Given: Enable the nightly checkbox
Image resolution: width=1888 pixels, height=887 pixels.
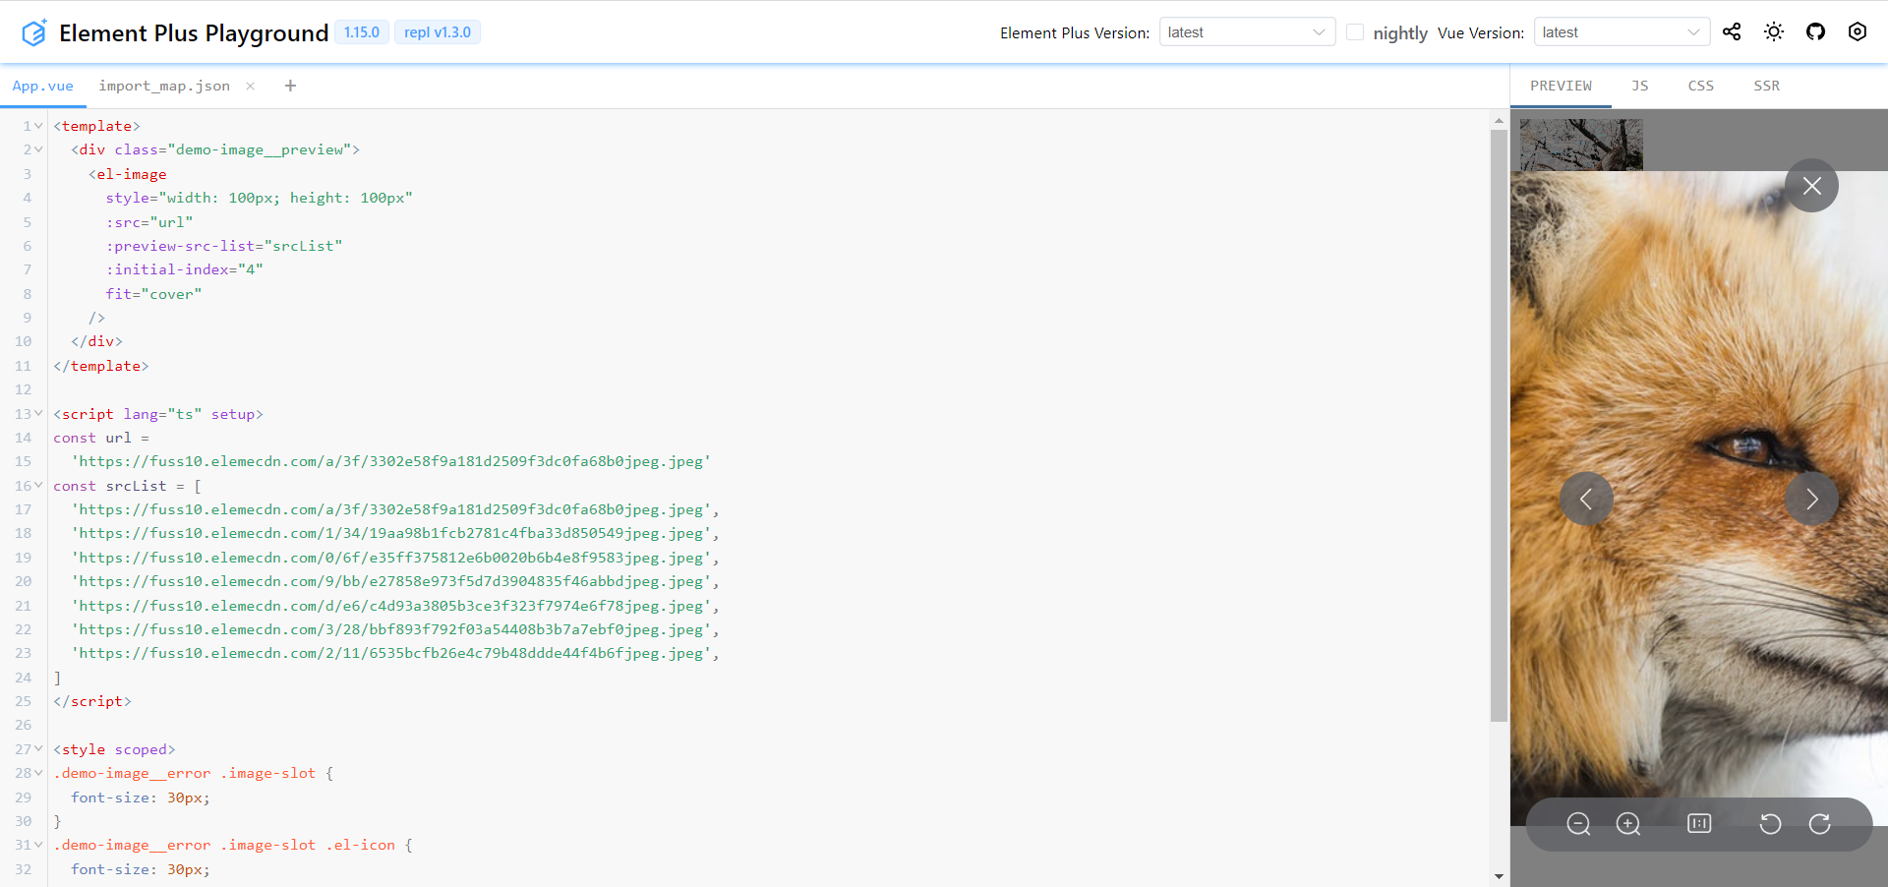Looking at the screenshot, I should coord(1355,32).
